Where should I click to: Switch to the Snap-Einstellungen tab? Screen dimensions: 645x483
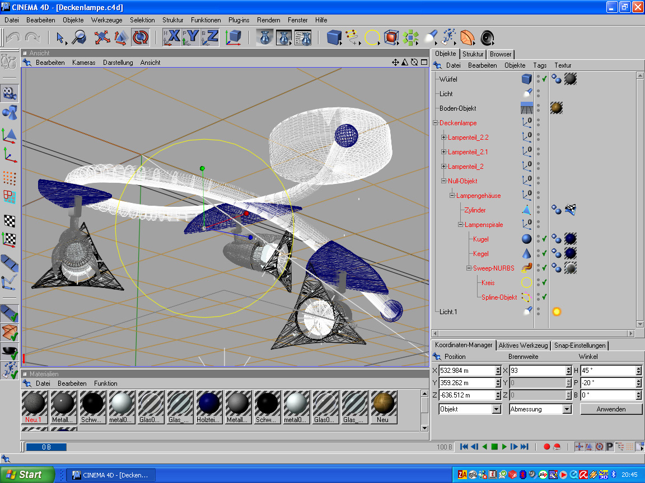[x=579, y=345]
